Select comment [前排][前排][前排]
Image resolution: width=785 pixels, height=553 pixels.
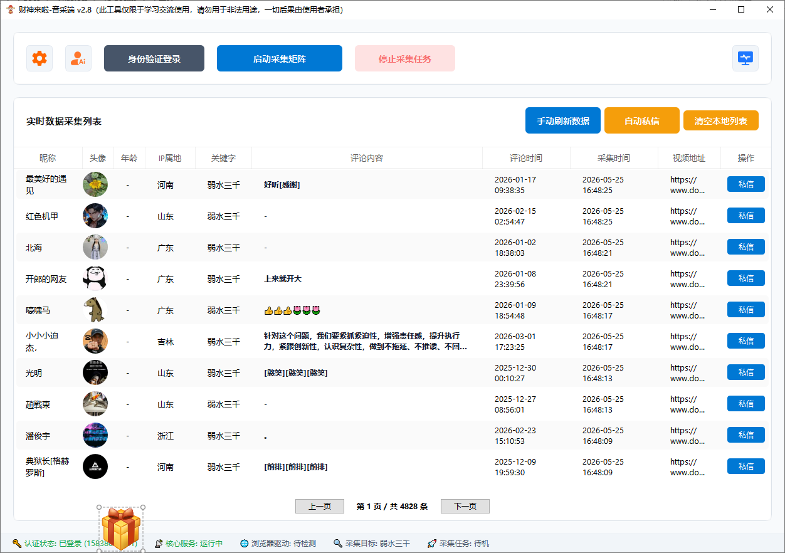(x=295, y=467)
